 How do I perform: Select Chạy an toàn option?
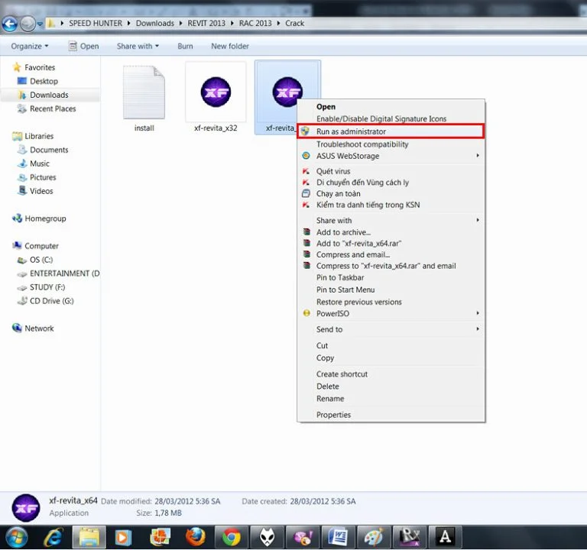[391, 194]
